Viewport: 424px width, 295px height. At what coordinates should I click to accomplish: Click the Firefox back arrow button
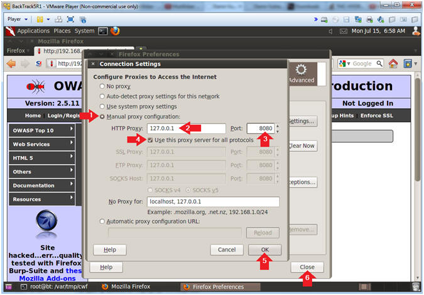click(x=11, y=64)
